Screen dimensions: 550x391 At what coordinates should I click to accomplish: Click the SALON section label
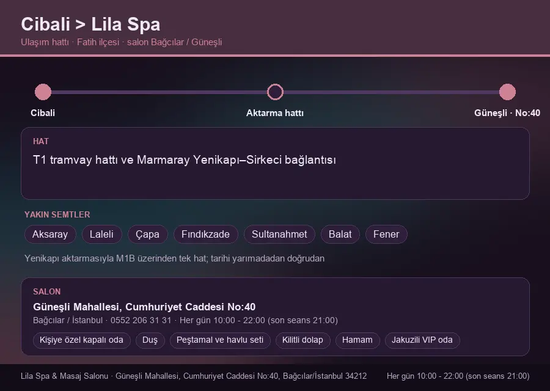pos(46,292)
